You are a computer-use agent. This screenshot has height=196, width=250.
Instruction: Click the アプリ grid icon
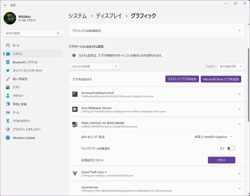(8, 87)
